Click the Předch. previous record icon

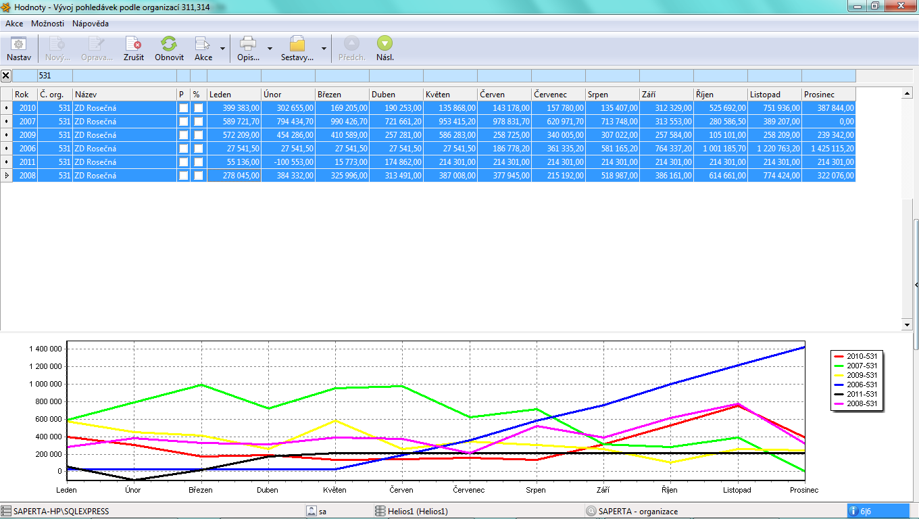point(351,44)
